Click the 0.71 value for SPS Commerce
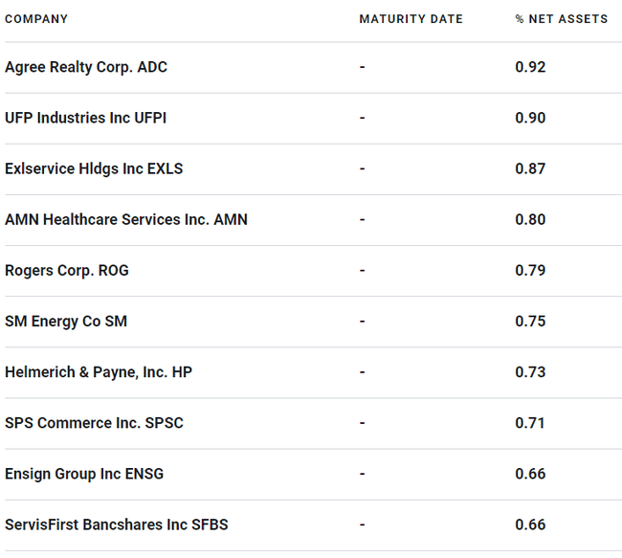This screenshot has height=558, width=622. [530, 422]
